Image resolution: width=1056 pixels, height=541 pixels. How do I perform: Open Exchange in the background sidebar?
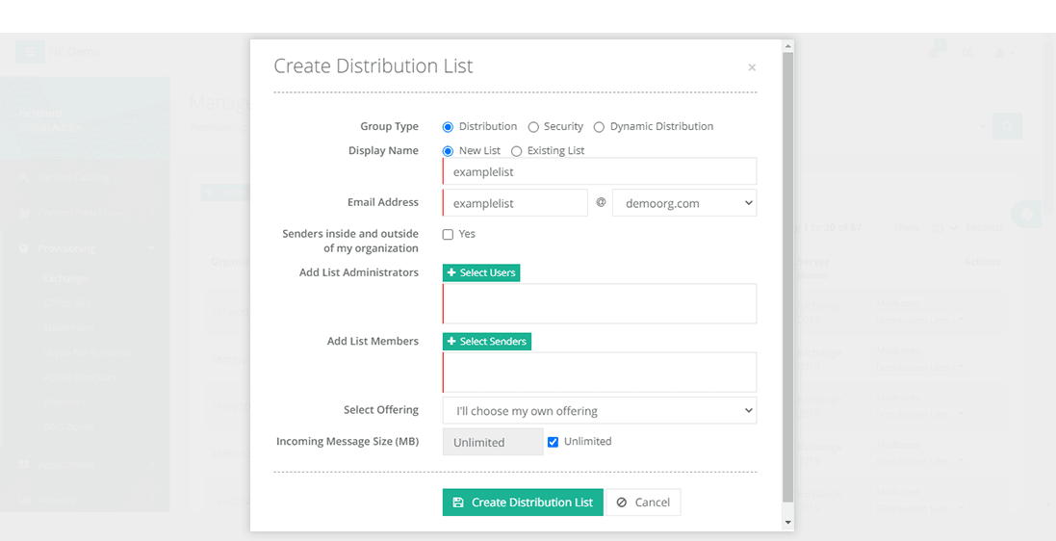click(x=65, y=278)
